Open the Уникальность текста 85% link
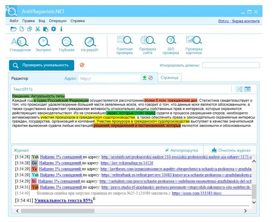Screen dimensions: 276x222 (64, 200)
